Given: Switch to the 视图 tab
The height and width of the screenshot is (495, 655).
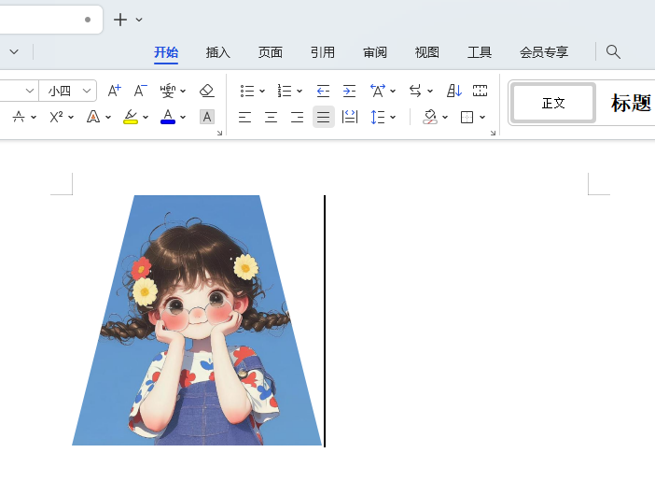Looking at the screenshot, I should coord(427,52).
